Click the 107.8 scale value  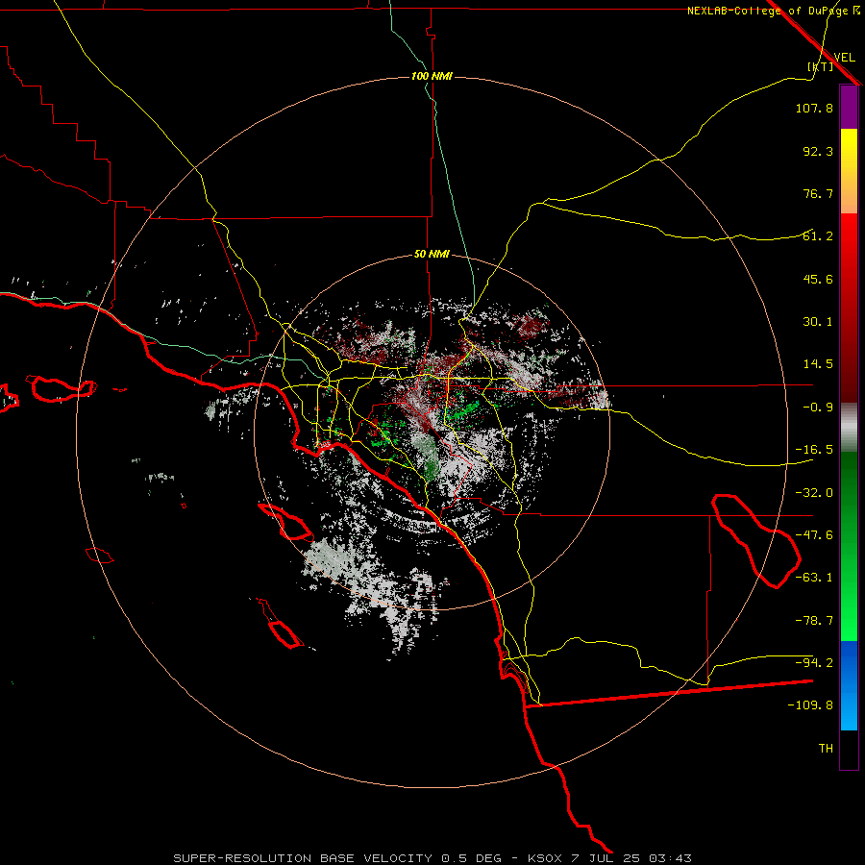pos(814,108)
